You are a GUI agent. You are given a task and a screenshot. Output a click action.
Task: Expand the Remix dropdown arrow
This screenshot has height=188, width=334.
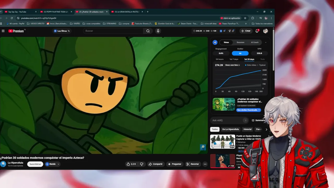click(58, 164)
